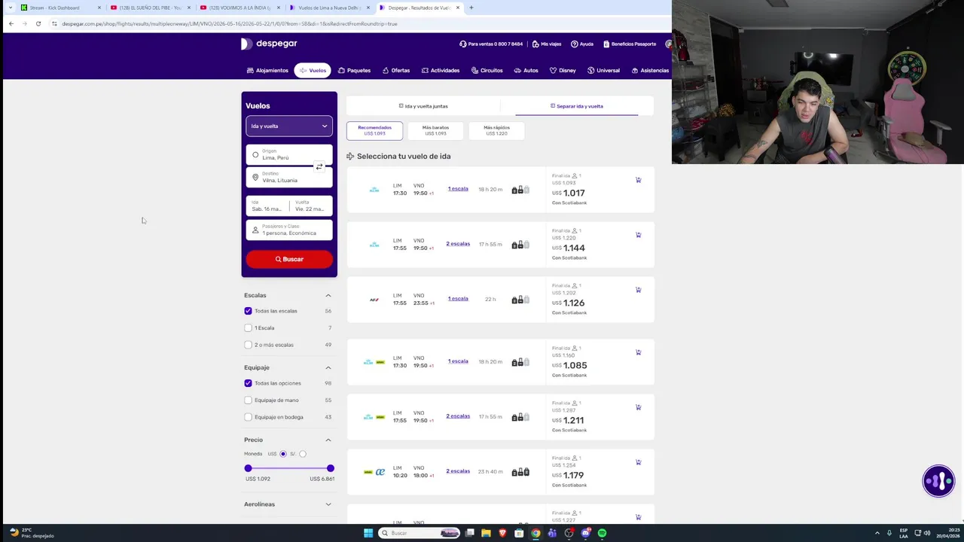Viewport: 964px width, 542px height.
Task: Change the Vuelta return date
Action: [x=310, y=206]
